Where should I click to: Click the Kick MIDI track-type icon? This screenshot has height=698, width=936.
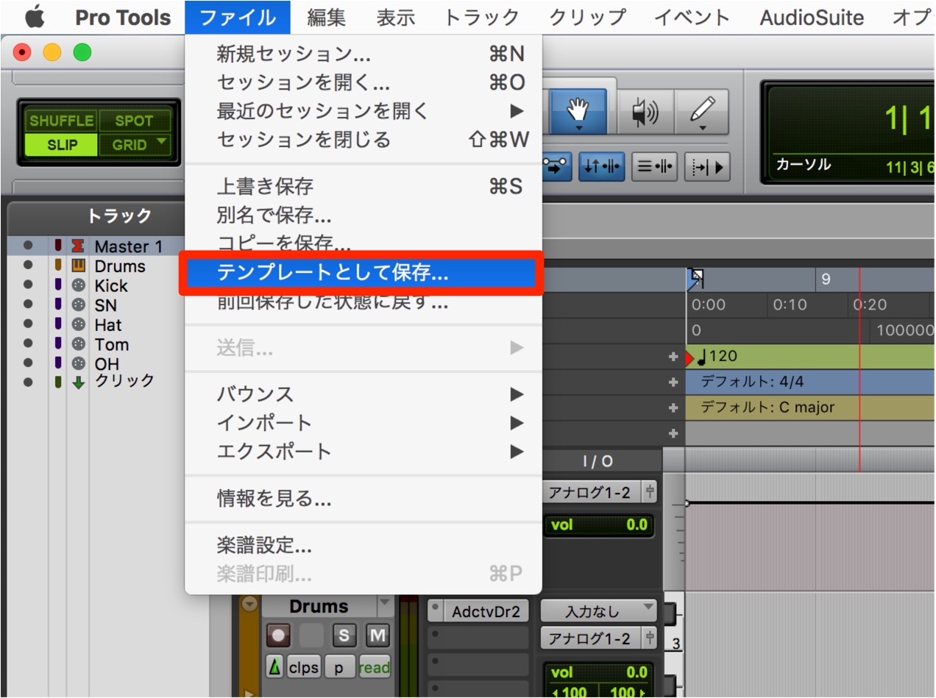click(x=78, y=285)
